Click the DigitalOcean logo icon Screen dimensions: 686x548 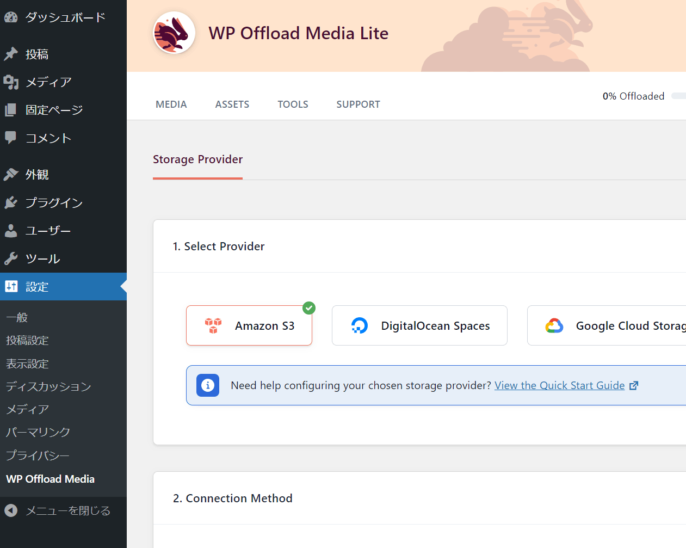tap(360, 325)
